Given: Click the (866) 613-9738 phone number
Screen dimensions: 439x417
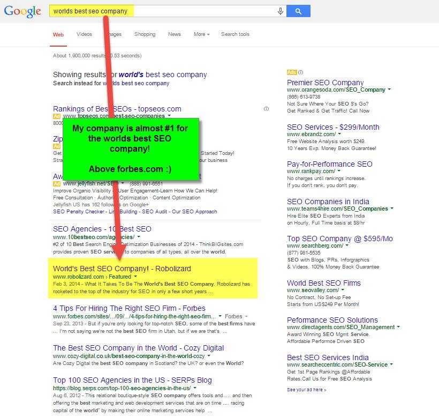Looking at the screenshot, I should [304, 96].
